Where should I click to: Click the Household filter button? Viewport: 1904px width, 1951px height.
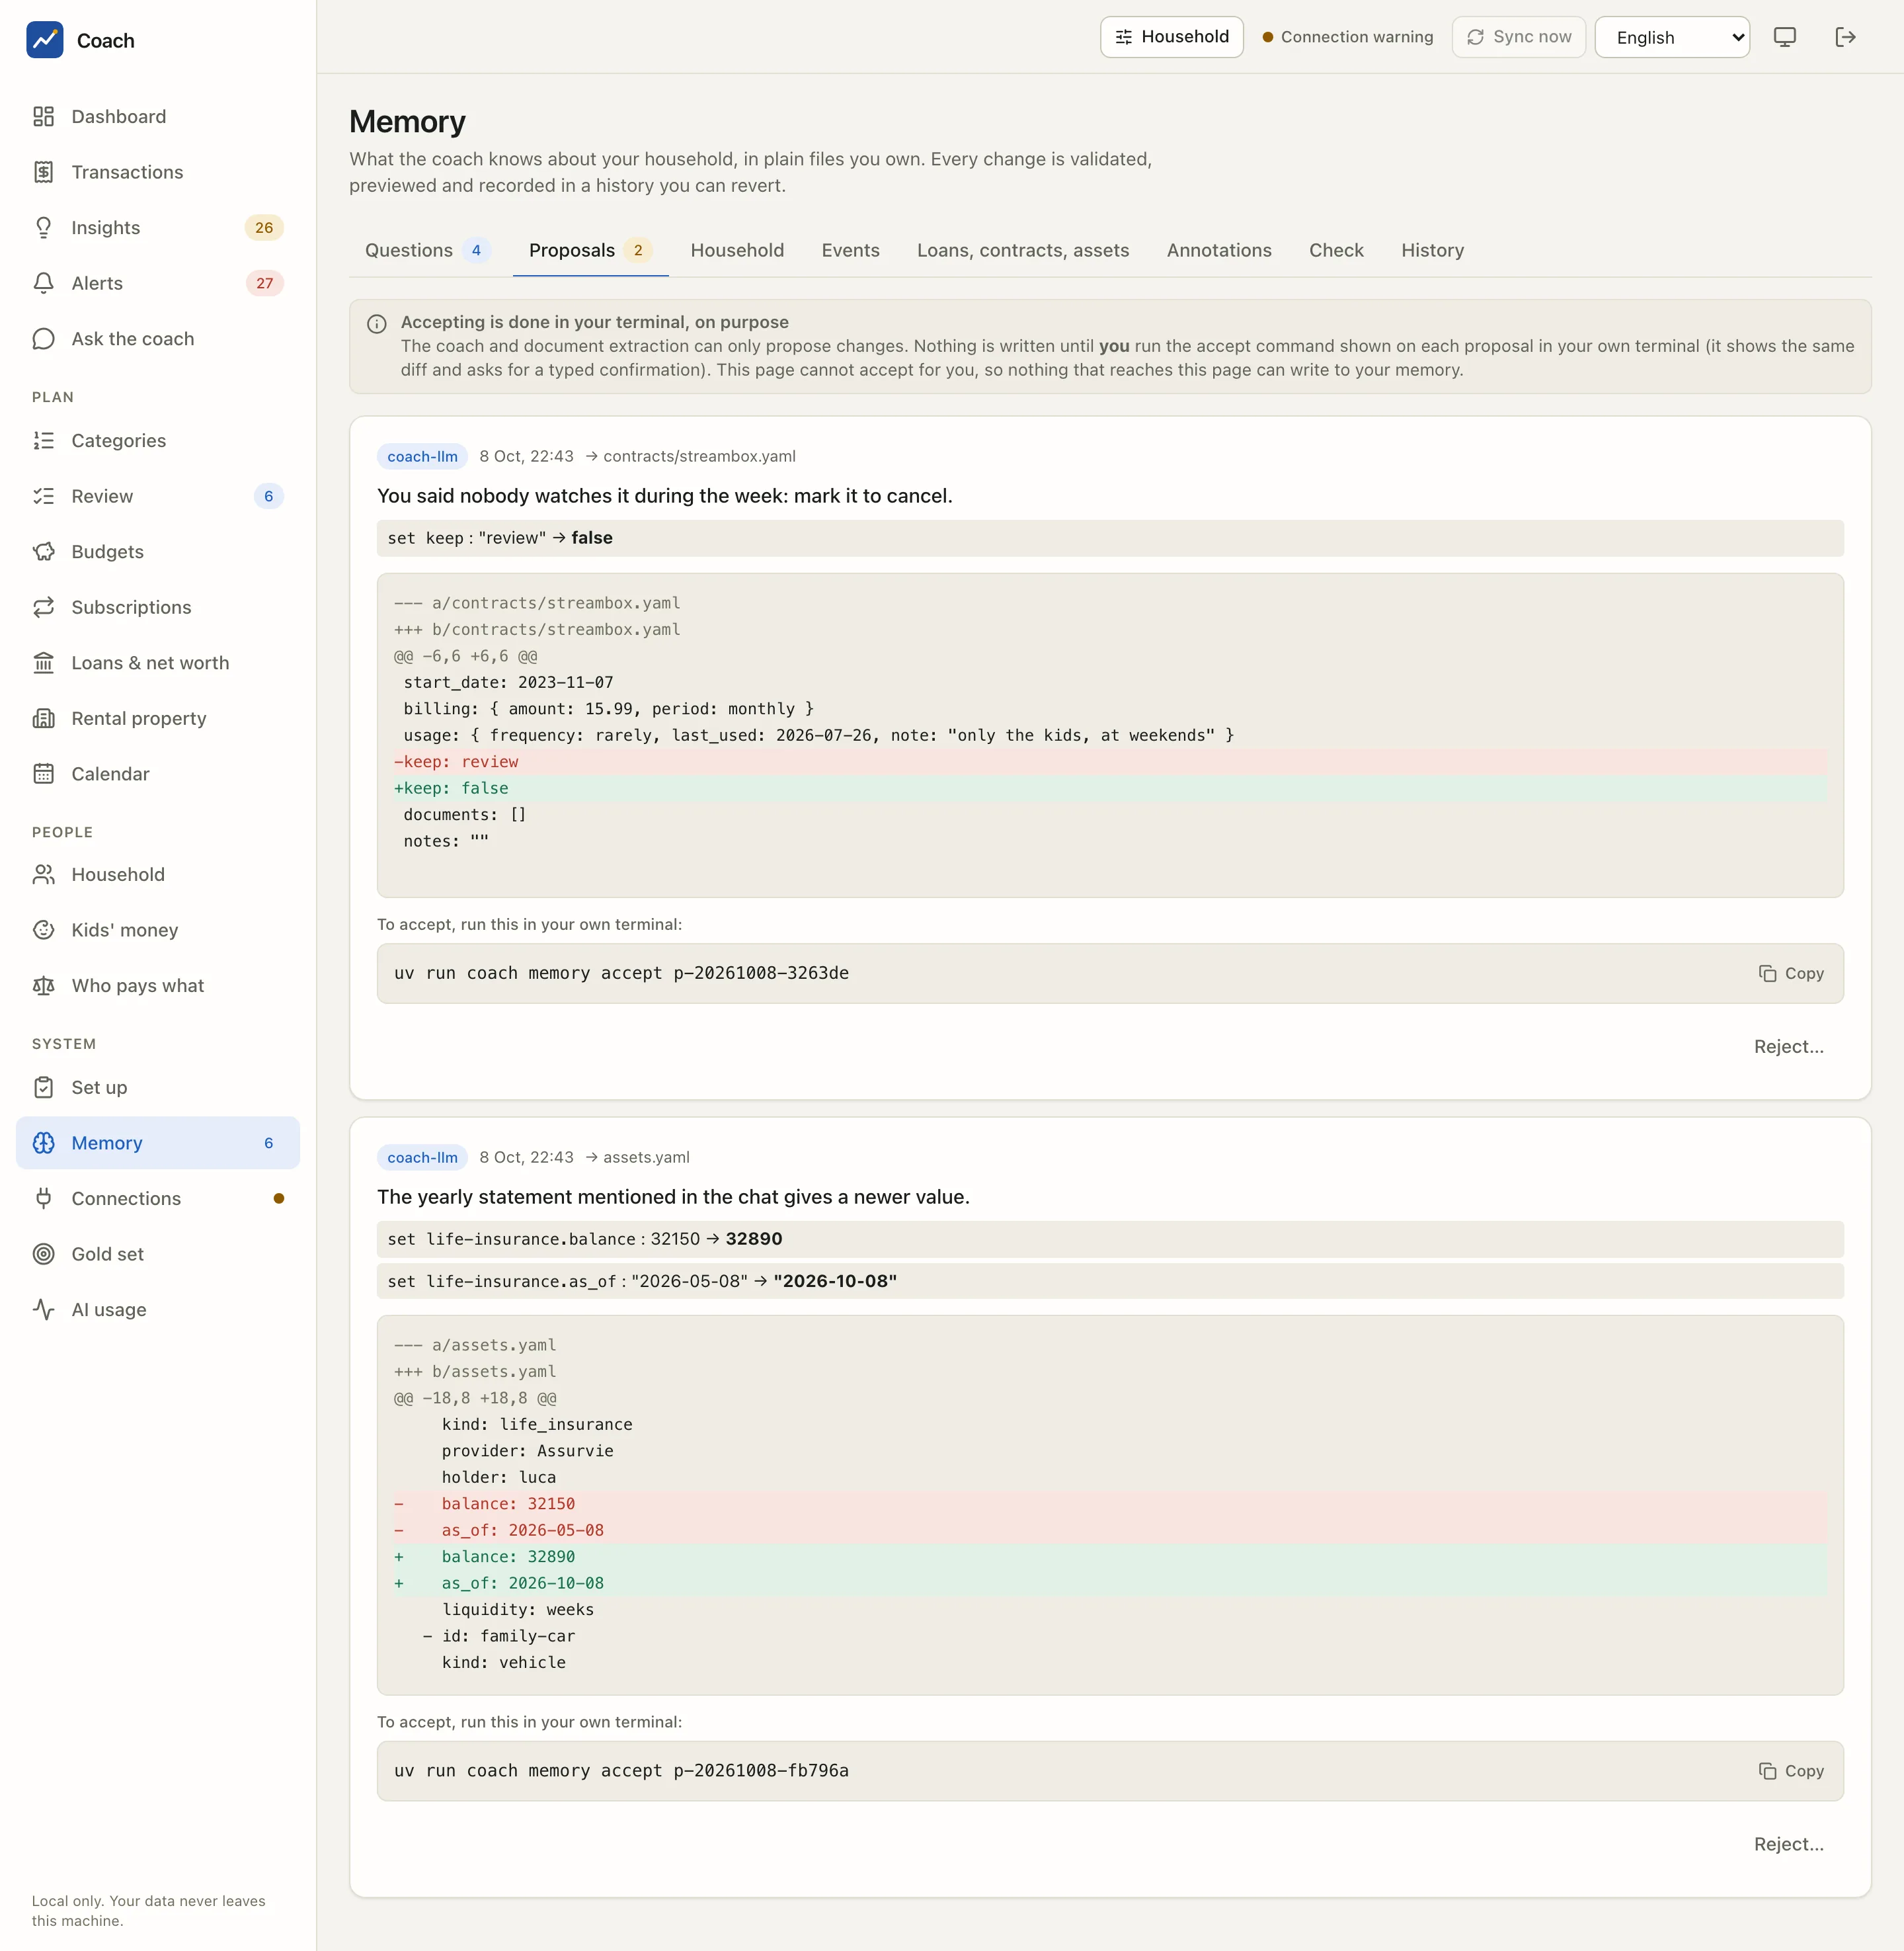tap(1172, 37)
